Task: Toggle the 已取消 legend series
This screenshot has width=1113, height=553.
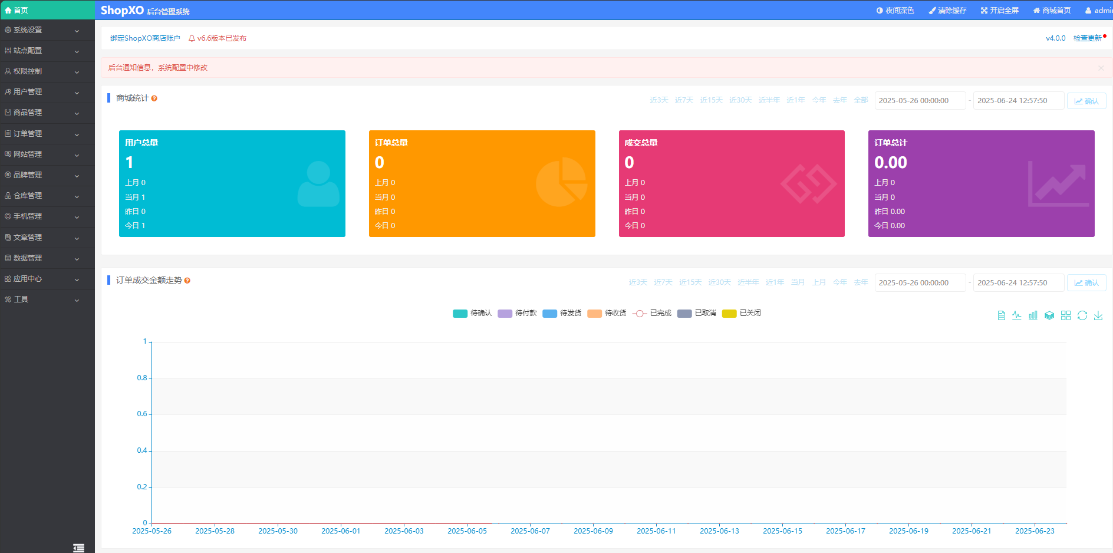Action: [x=696, y=313]
